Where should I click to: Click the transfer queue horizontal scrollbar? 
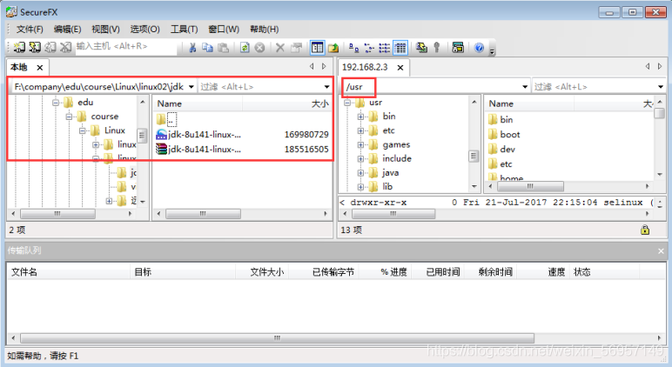coord(277,338)
